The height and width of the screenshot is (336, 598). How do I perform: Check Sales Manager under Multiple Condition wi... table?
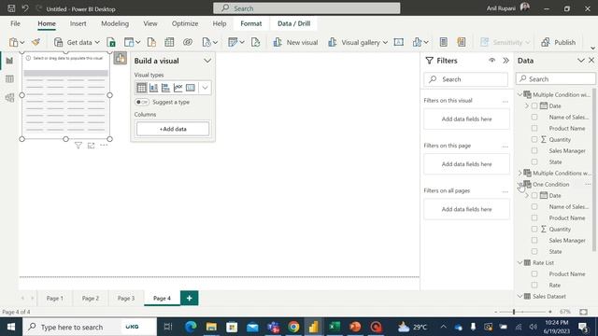click(534, 151)
